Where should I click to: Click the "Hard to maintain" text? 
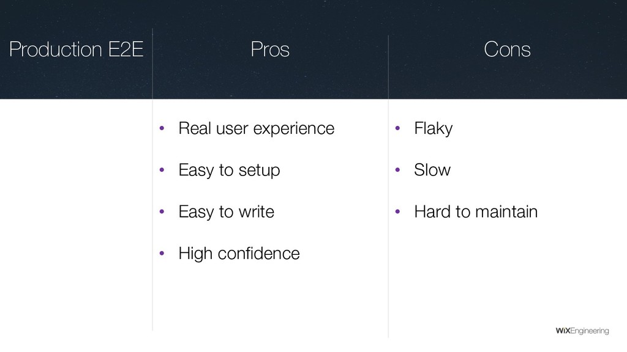[476, 211]
